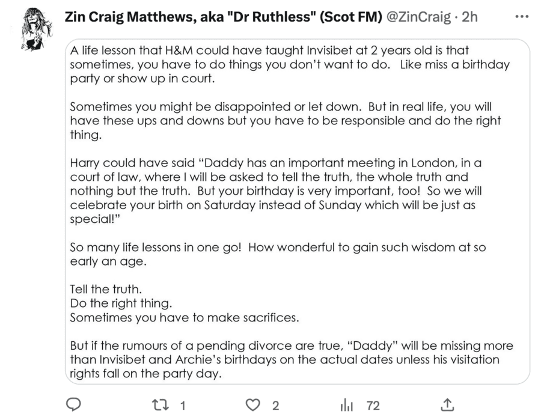541x420 pixels.
Task: Click the 72 views count
Action: [373, 406]
